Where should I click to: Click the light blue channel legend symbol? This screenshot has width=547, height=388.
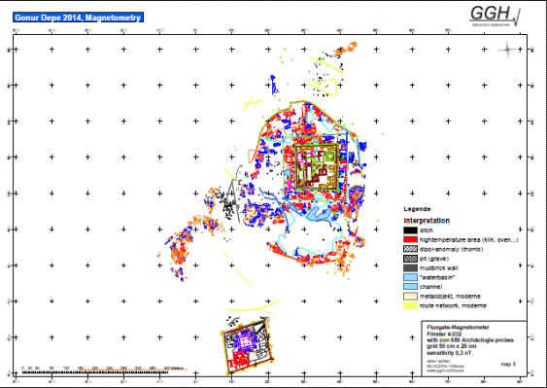(x=410, y=287)
